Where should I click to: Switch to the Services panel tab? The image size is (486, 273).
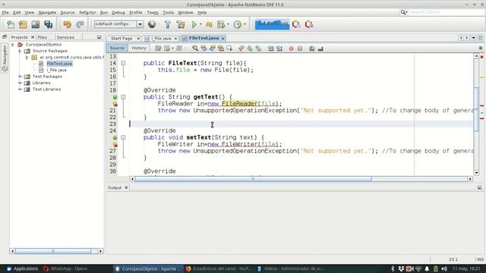(x=65, y=37)
